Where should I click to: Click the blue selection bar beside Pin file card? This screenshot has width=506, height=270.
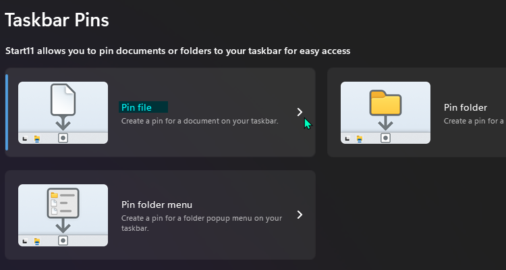point(7,112)
